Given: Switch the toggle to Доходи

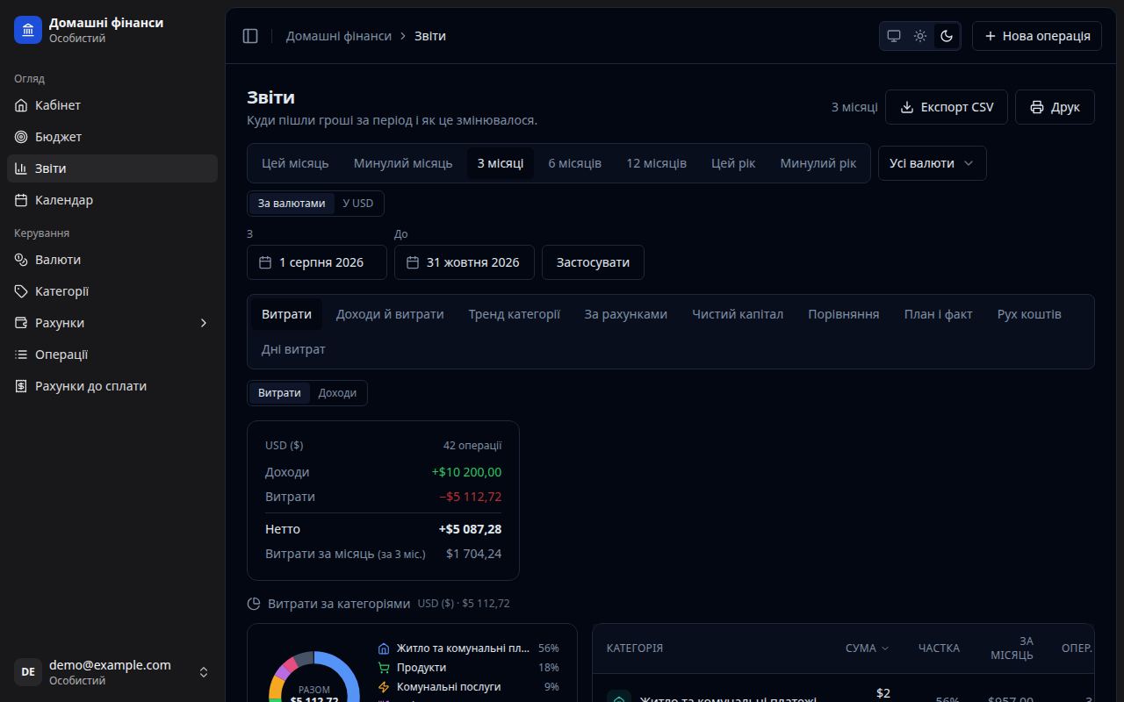Looking at the screenshot, I should (x=337, y=393).
